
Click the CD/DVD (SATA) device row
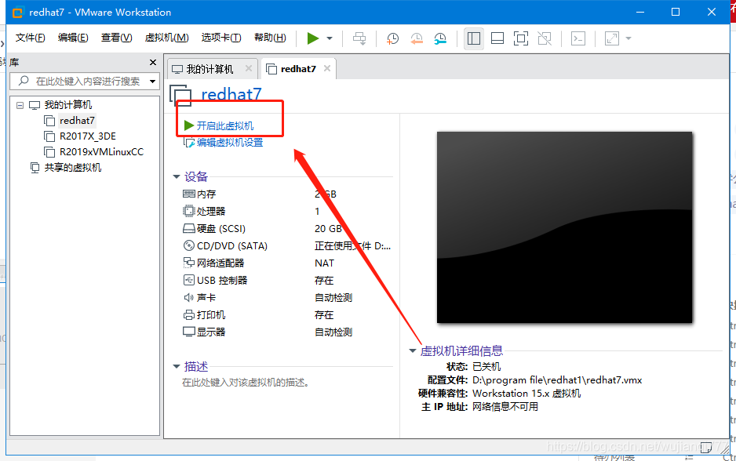286,245
